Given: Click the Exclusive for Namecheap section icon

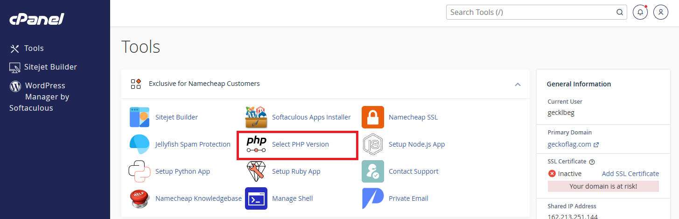Looking at the screenshot, I should 136,84.
